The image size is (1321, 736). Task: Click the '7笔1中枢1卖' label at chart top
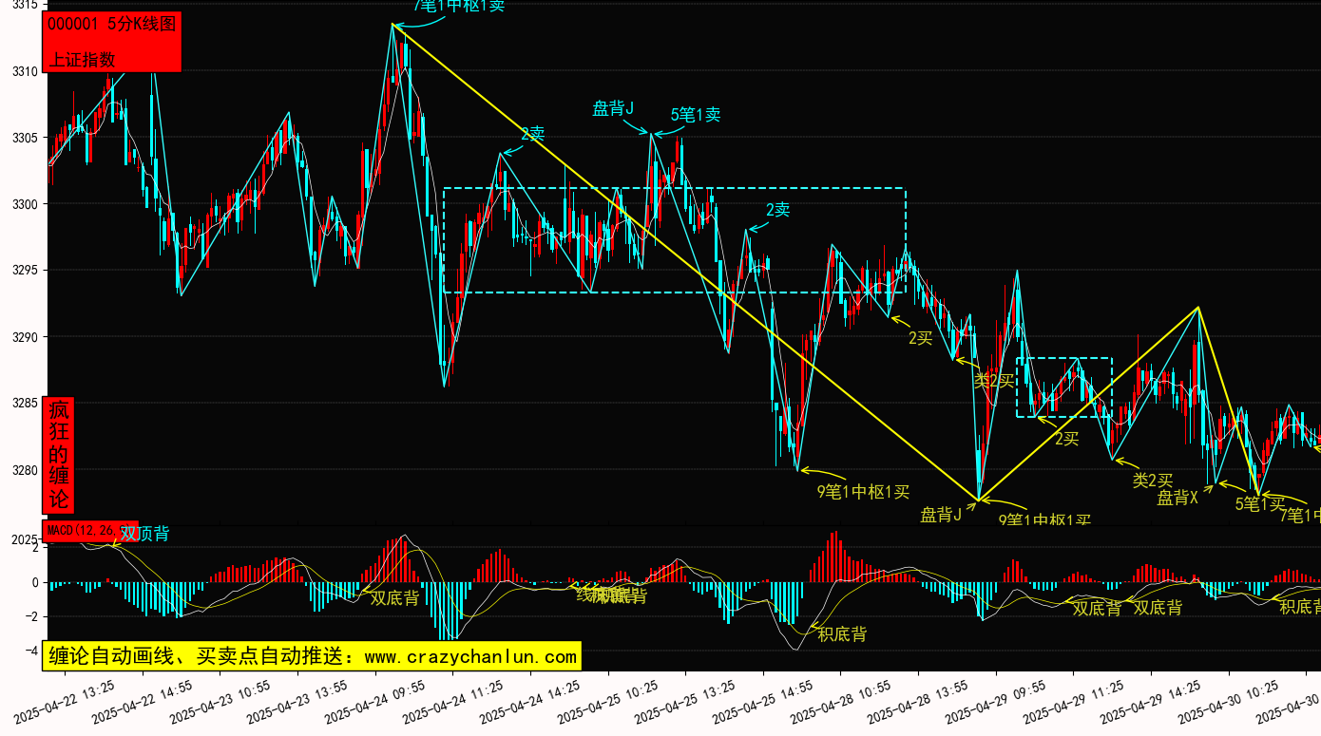(x=460, y=6)
